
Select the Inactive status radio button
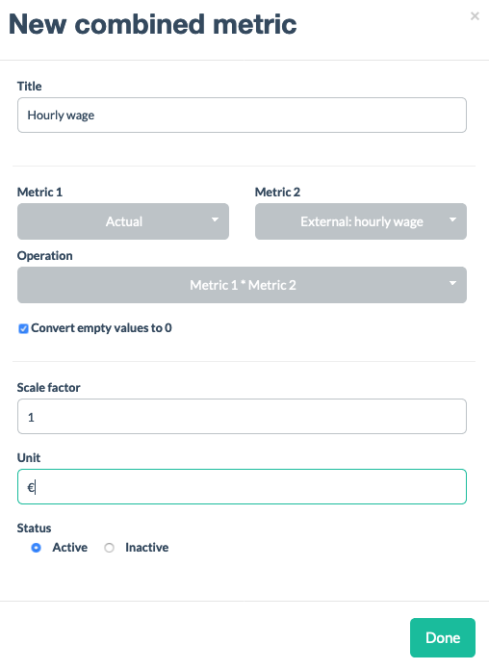[x=110, y=548]
